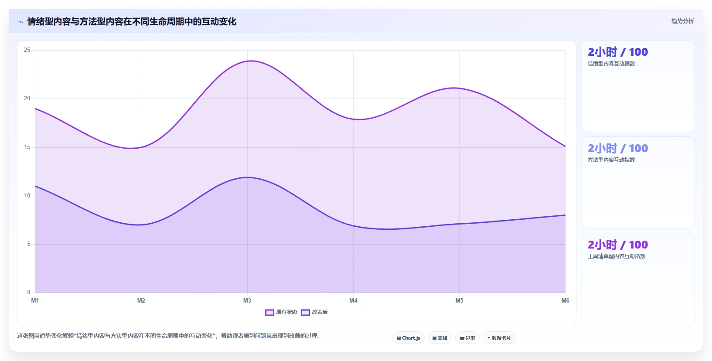This screenshot has width=712, height=361.
Task: Click the 改善后 line peak at M3
Action: tap(247, 177)
